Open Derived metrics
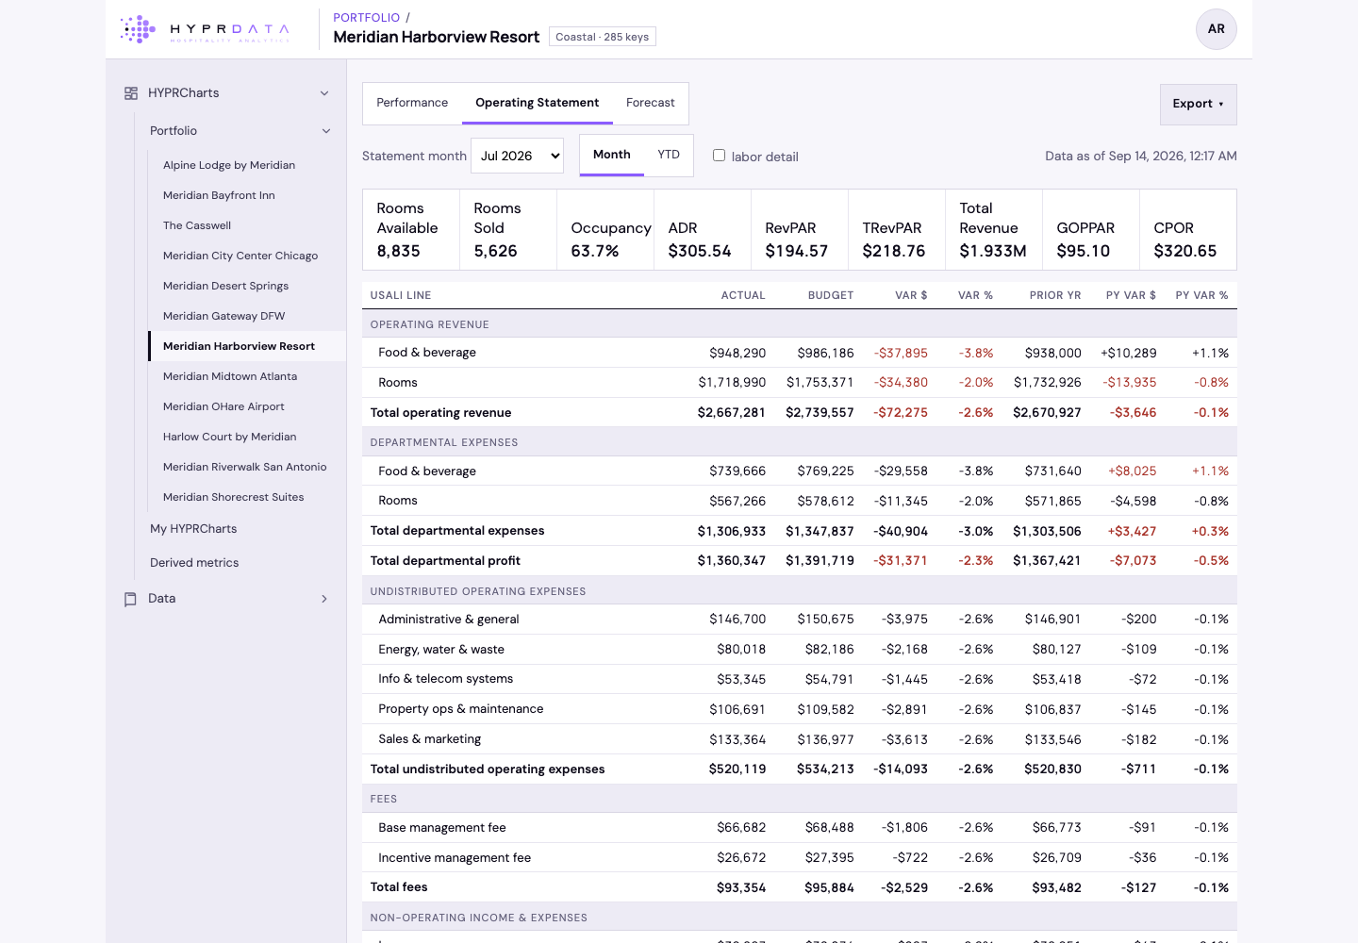 194,563
